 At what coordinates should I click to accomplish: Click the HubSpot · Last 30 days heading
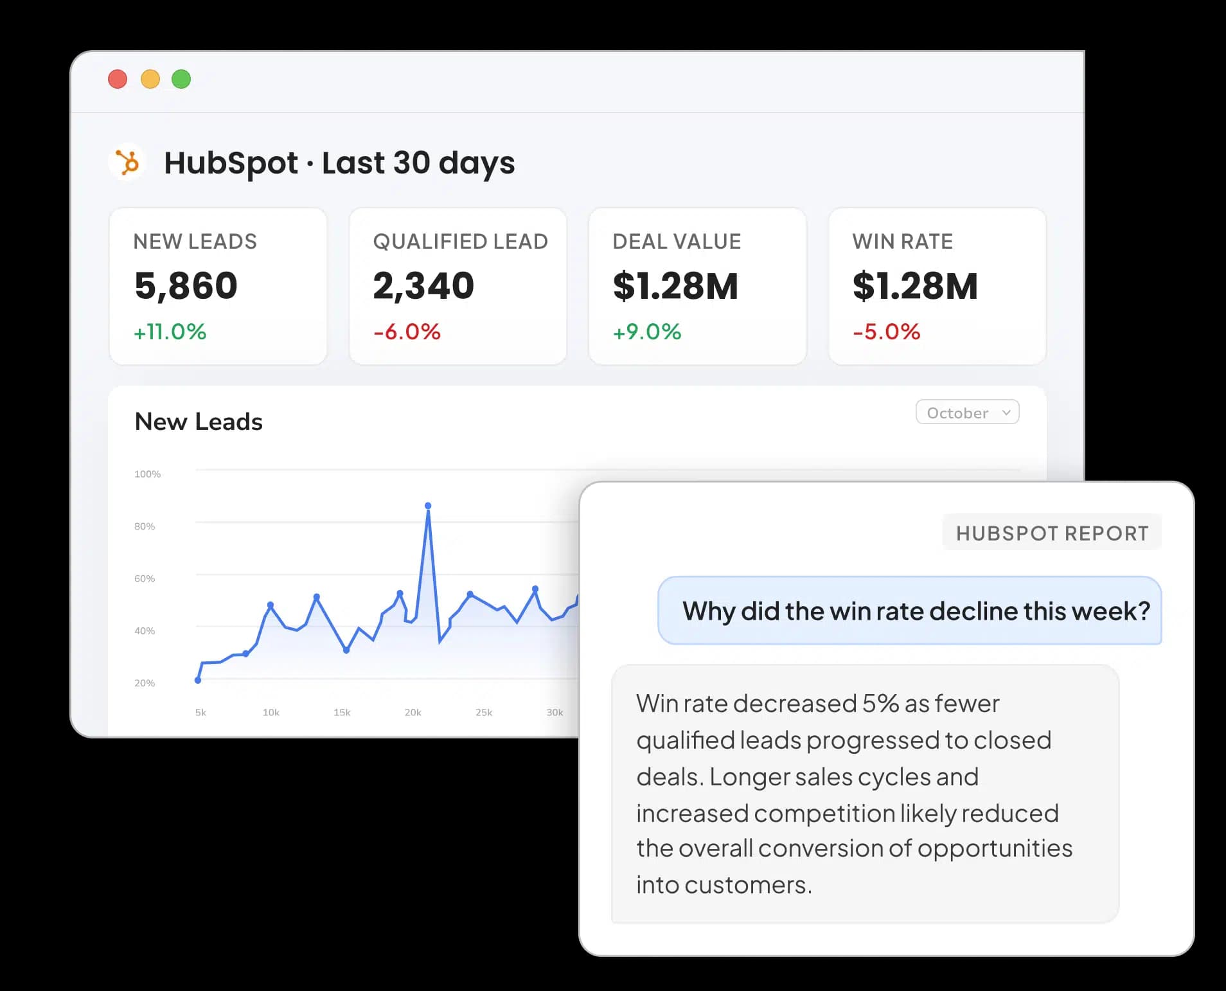point(339,163)
